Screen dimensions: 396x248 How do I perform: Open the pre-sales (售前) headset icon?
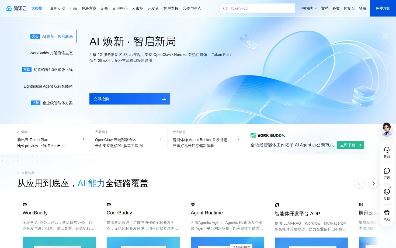click(387, 150)
